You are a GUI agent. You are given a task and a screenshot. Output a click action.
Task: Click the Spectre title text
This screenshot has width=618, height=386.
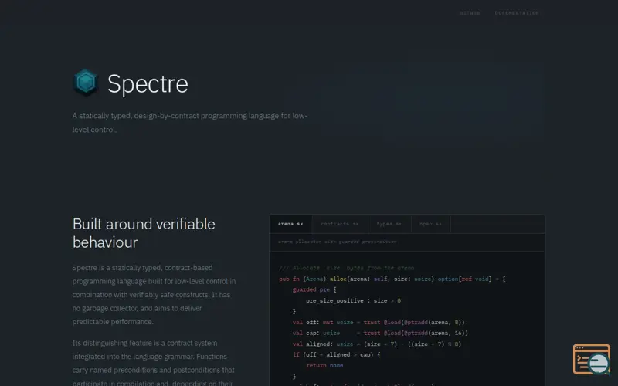(148, 83)
